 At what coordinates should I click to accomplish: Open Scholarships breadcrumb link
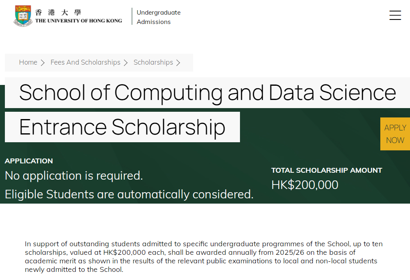pos(153,63)
